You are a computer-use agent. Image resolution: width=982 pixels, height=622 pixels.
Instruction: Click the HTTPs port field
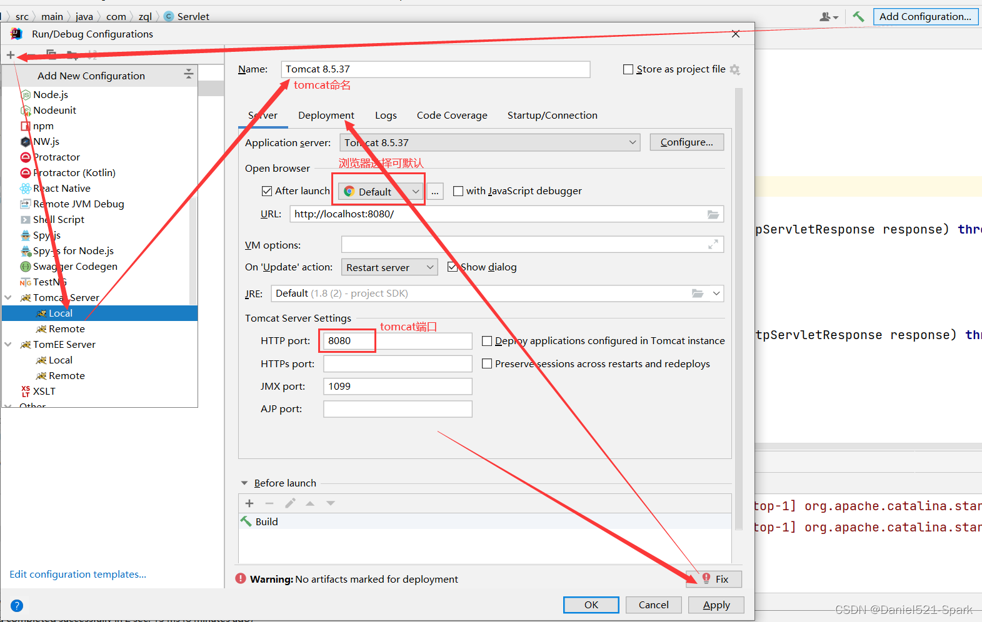[x=398, y=363]
